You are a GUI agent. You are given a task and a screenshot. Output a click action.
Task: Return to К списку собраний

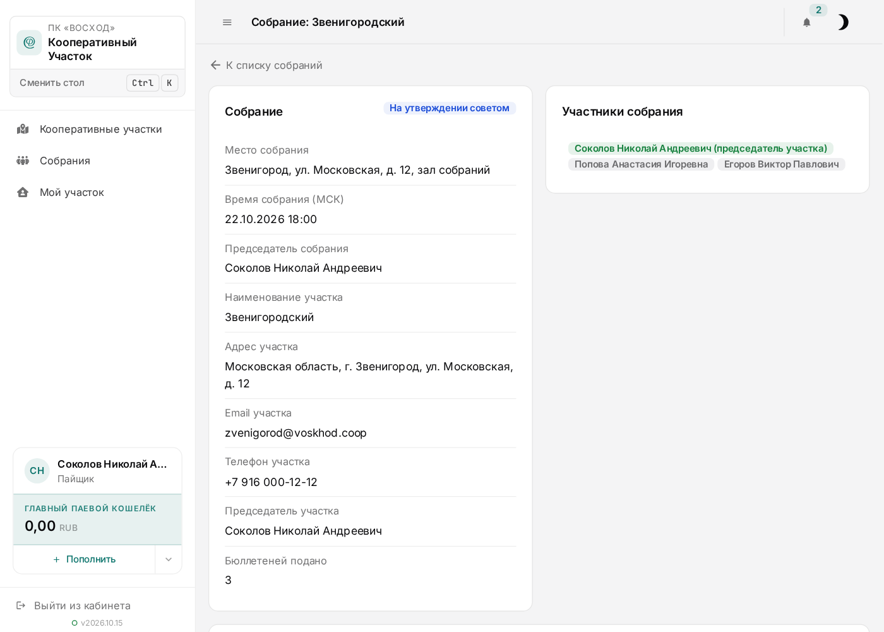(x=274, y=65)
